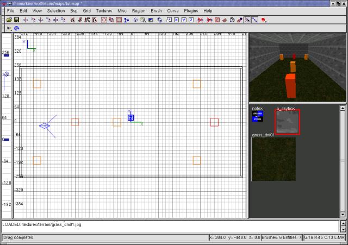Click the texture browser scroll down arrow

(343, 215)
